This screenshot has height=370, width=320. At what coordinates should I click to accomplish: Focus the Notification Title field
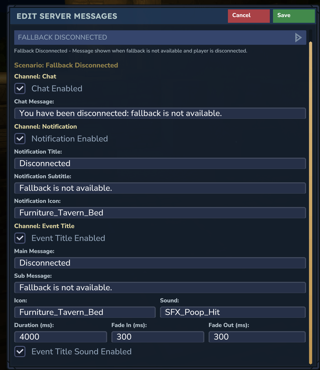point(160,163)
